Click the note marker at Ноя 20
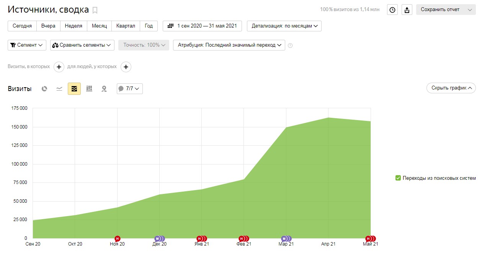The image size is (482, 262). 118,239
